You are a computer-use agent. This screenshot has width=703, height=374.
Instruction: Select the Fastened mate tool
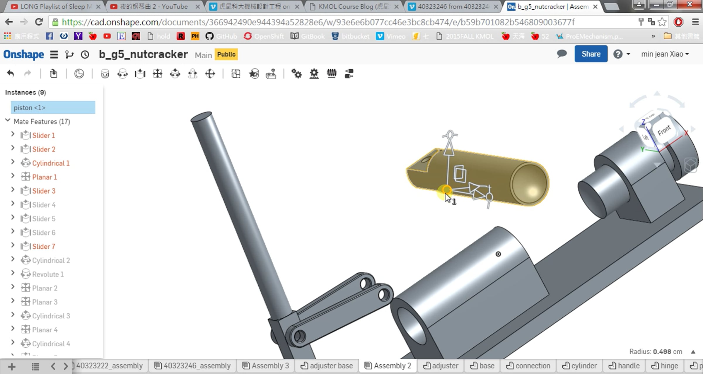(105, 74)
